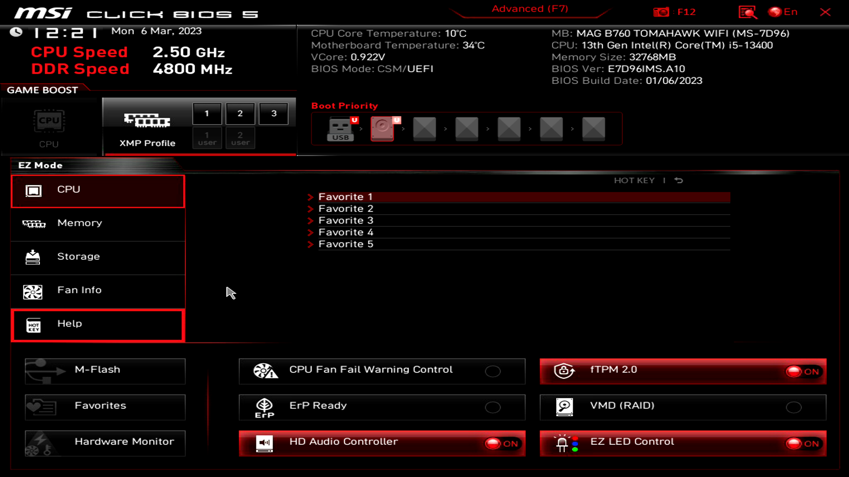Click XMP Profile preset 1 button

click(207, 113)
